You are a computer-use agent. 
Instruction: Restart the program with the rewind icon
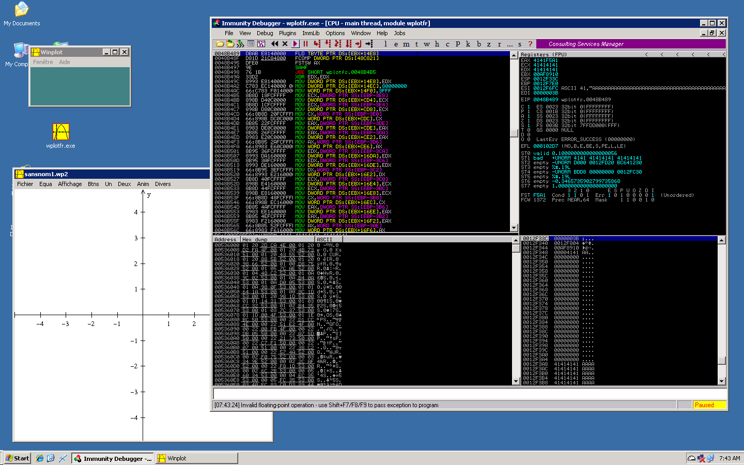click(x=274, y=44)
